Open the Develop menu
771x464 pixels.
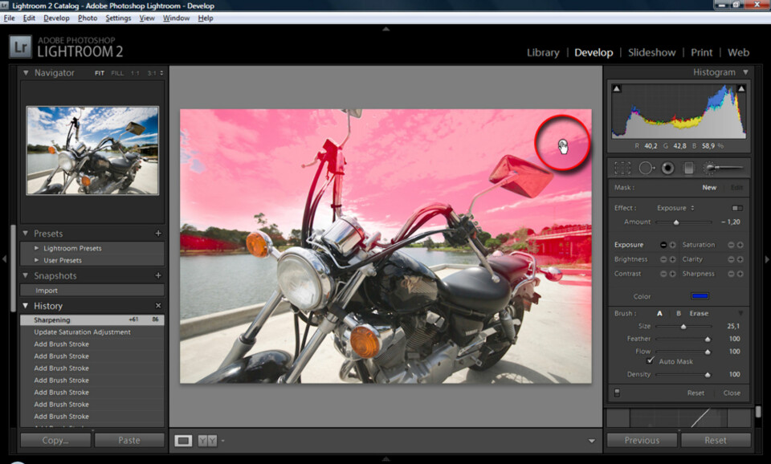56,18
